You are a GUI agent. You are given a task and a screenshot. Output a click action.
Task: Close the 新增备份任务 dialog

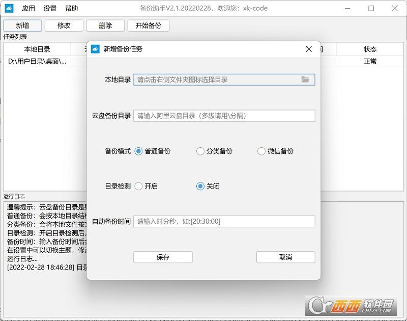click(309, 49)
